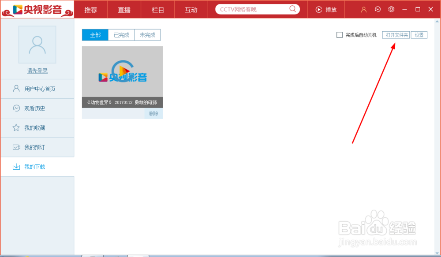Click the 设置 button
This screenshot has width=441, height=257.
419,35
